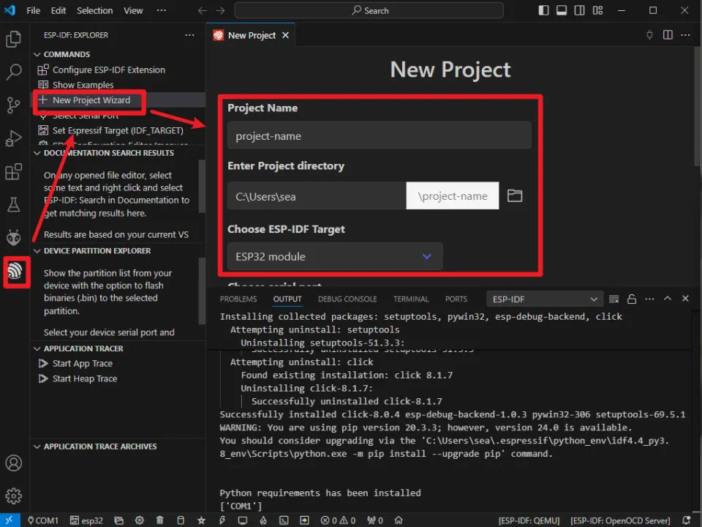The height and width of the screenshot is (527, 702).
Task: Click the remote window indicator in status bar
Action: click(x=10, y=520)
